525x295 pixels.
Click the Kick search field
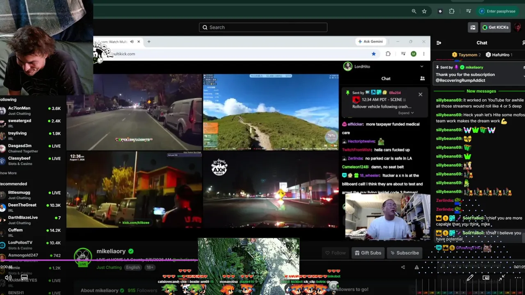tap(263, 27)
